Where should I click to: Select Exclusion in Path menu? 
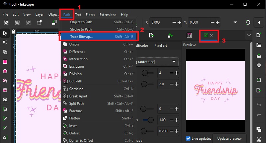point(98,66)
